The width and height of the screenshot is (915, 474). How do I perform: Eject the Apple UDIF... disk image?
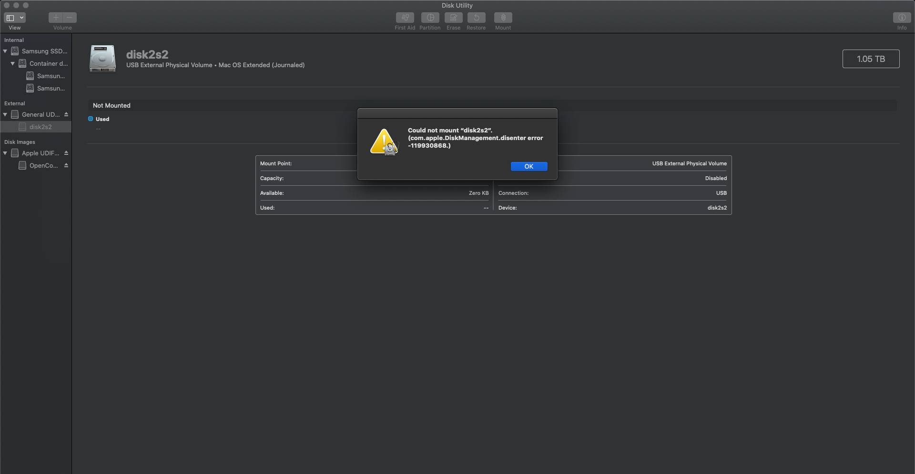point(66,153)
